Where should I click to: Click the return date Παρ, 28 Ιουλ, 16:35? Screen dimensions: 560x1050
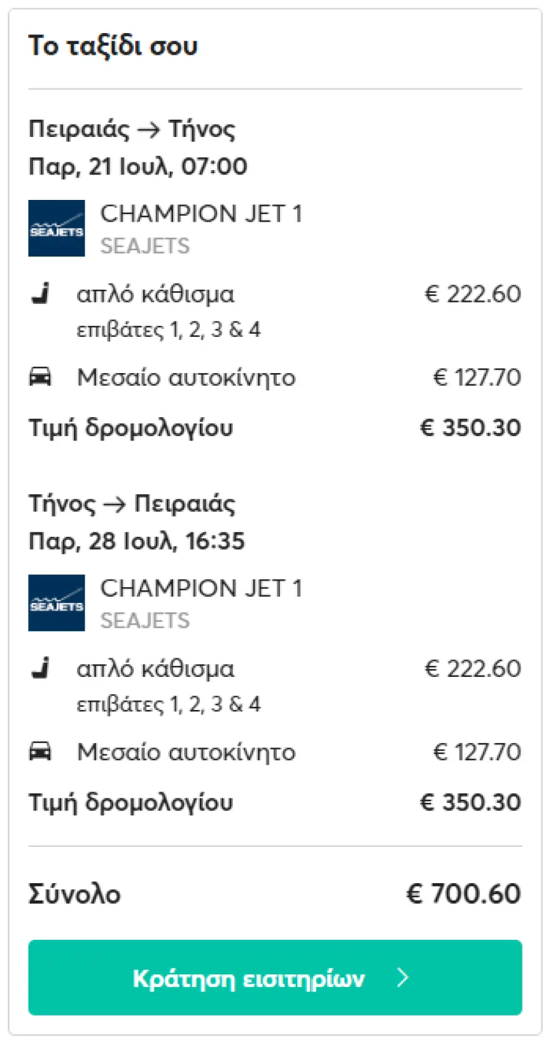(137, 541)
